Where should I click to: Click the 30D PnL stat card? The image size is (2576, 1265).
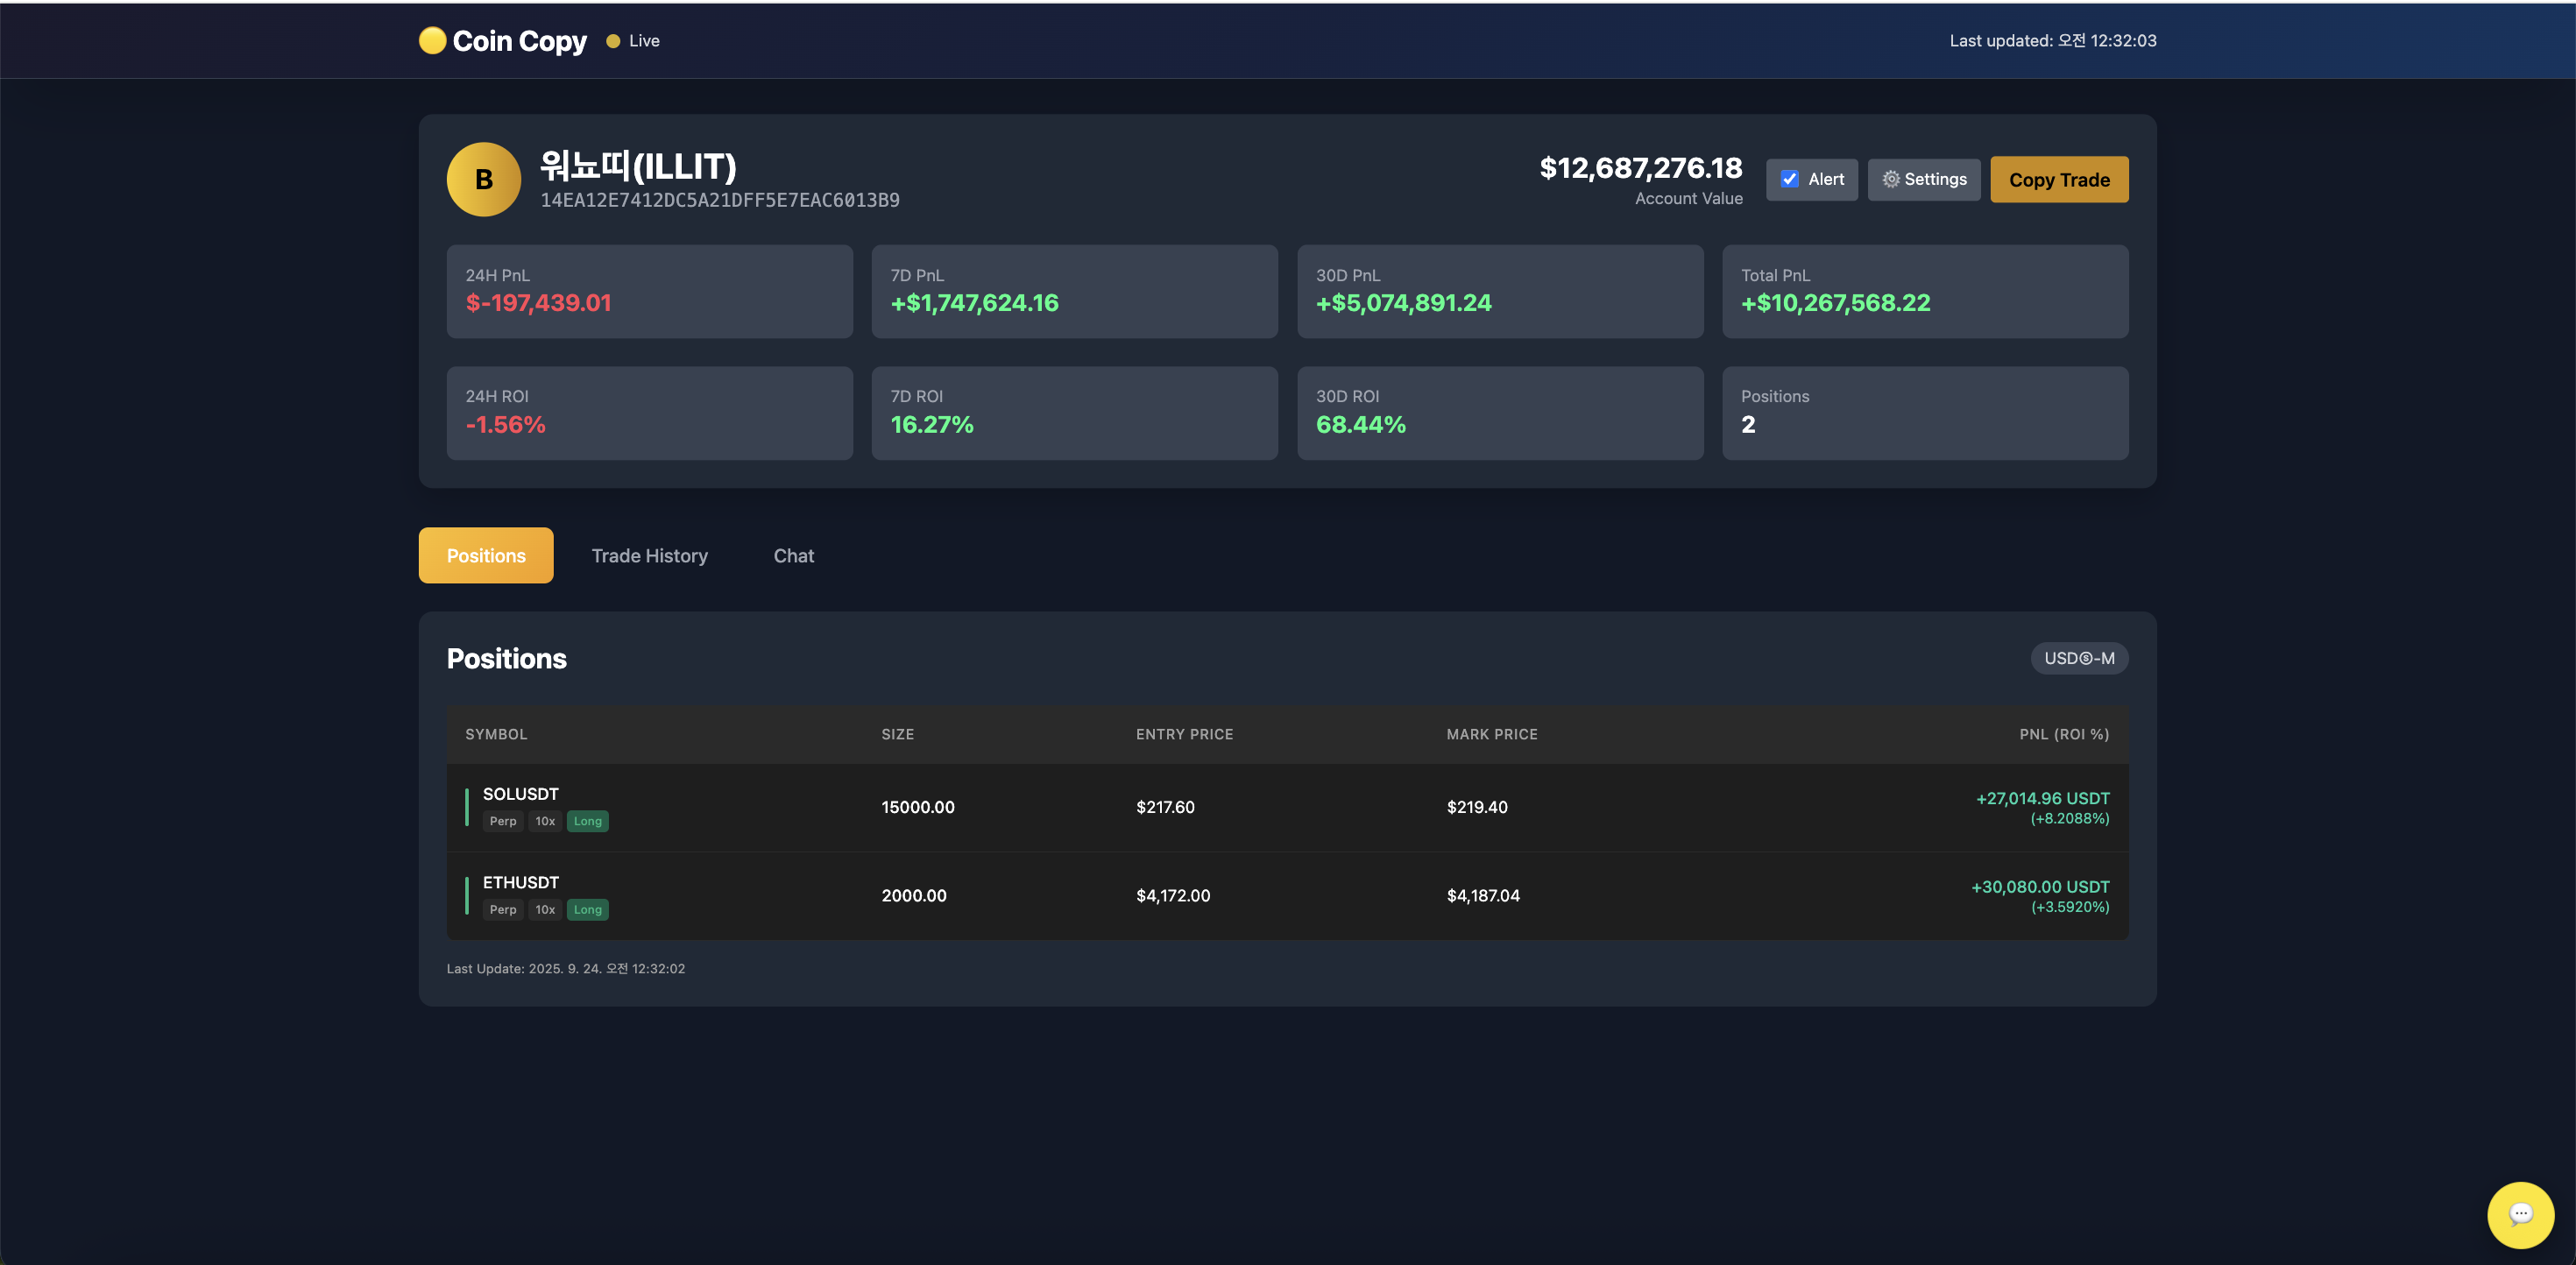pyautogui.click(x=1499, y=291)
